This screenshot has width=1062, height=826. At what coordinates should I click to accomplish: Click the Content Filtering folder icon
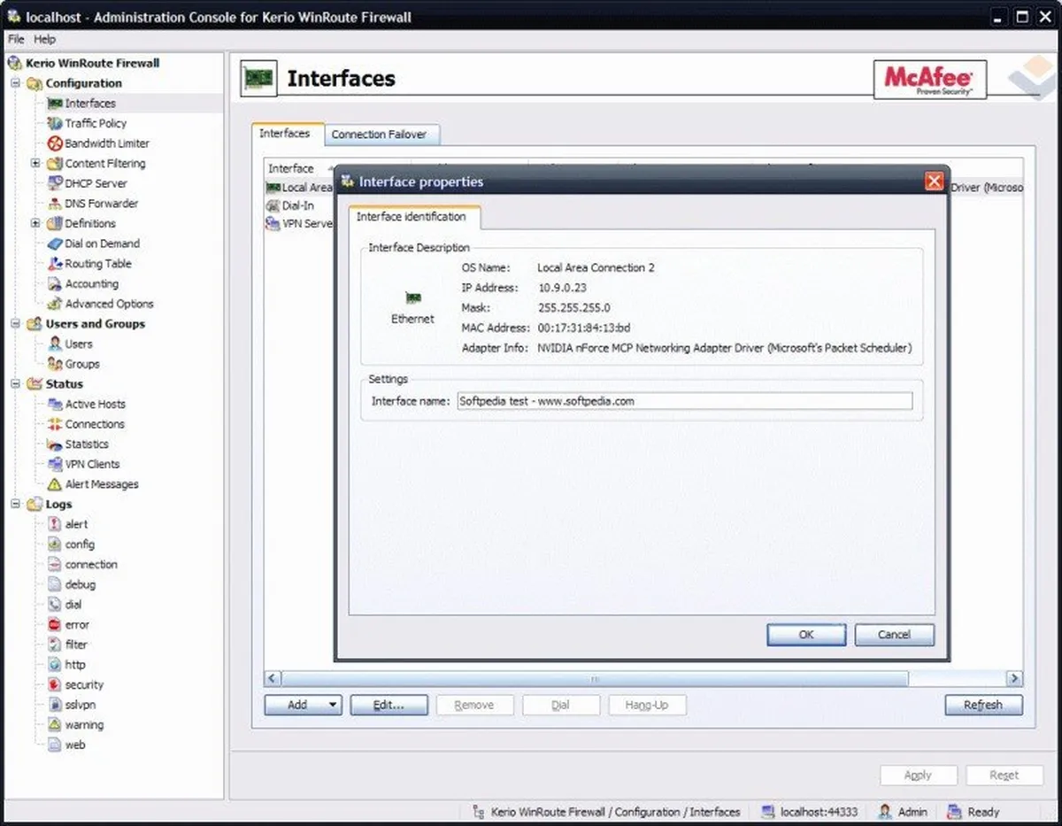(55, 164)
